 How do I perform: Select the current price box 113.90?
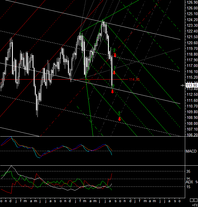(x=191, y=86)
